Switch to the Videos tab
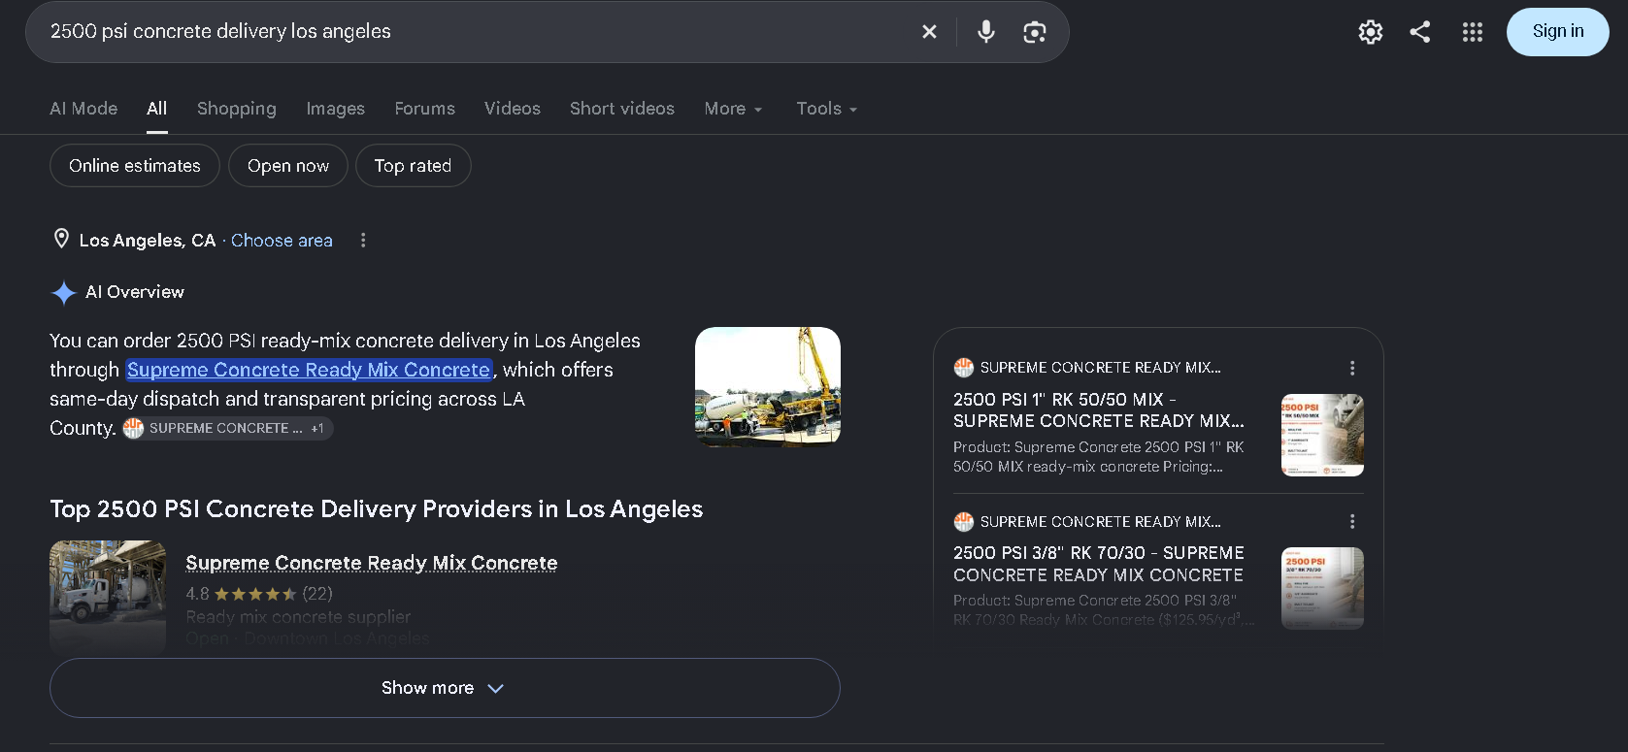This screenshot has width=1628, height=752. pyautogui.click(x=513, y=109)
